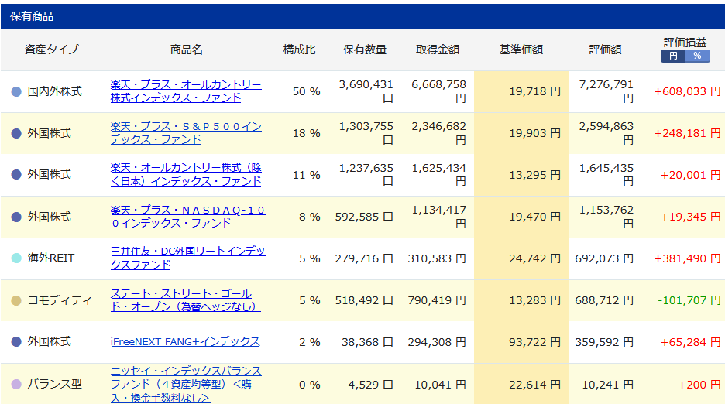Click the 保有商品 section title

[x=32, y=16]
